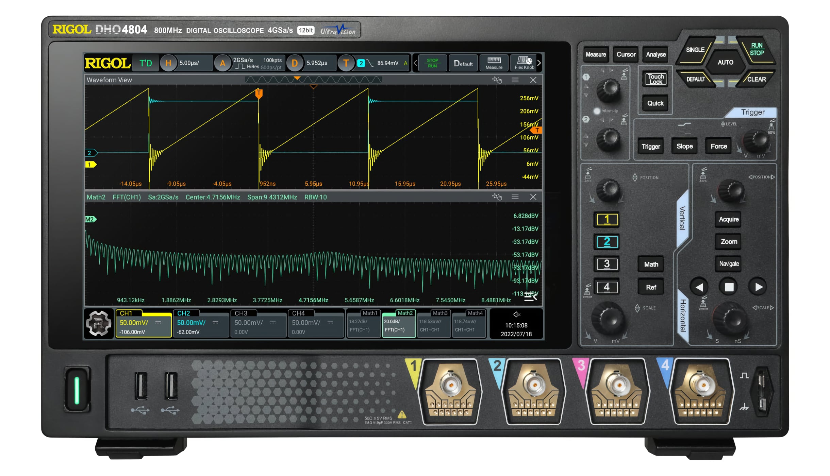This screenshot has width=830, height=476.
Task: Open the 2GSa/s acquisition settings
Action: [x=258, y=63]
